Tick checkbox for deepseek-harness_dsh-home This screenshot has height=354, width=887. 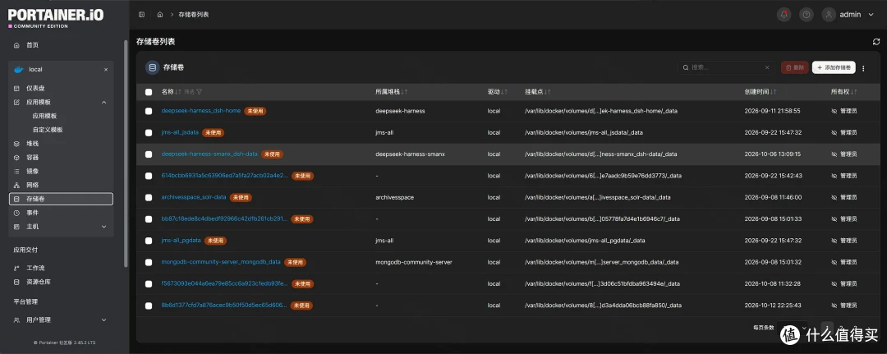pyautogui.click(x=149, y=111)
